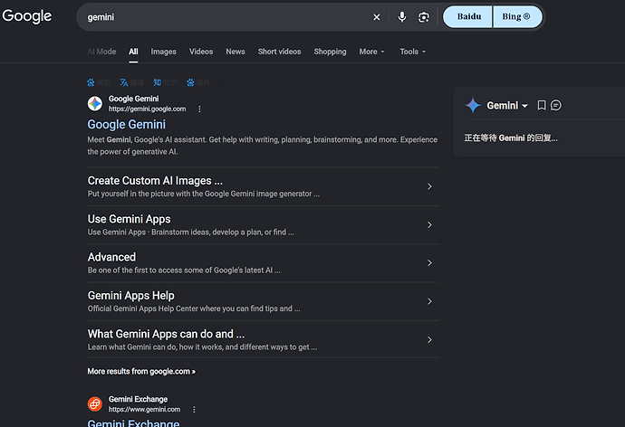Expand Create Custom AI Images chevron
Viewport: 625px width, 427px height.
(x=429, y=186)
